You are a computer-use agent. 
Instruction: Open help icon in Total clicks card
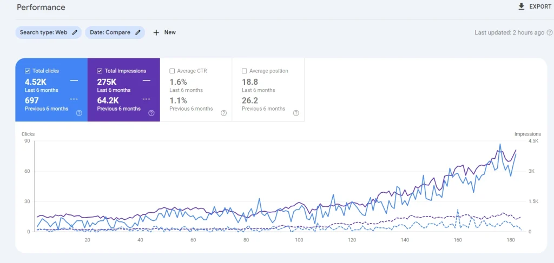coord(79,113)
